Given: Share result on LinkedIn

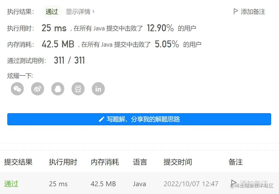Looking at the screenshot, I should pos(98,89).
